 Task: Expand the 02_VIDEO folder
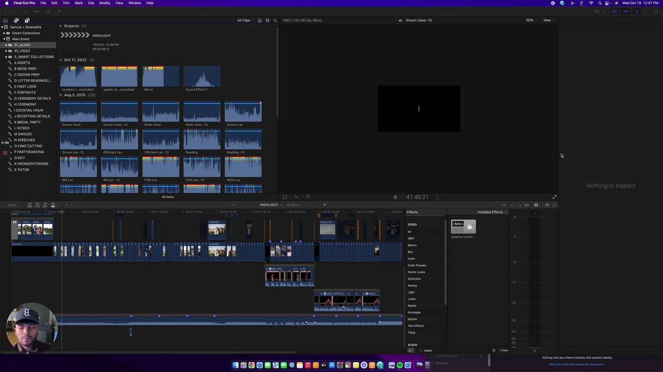tap(6, 51)
